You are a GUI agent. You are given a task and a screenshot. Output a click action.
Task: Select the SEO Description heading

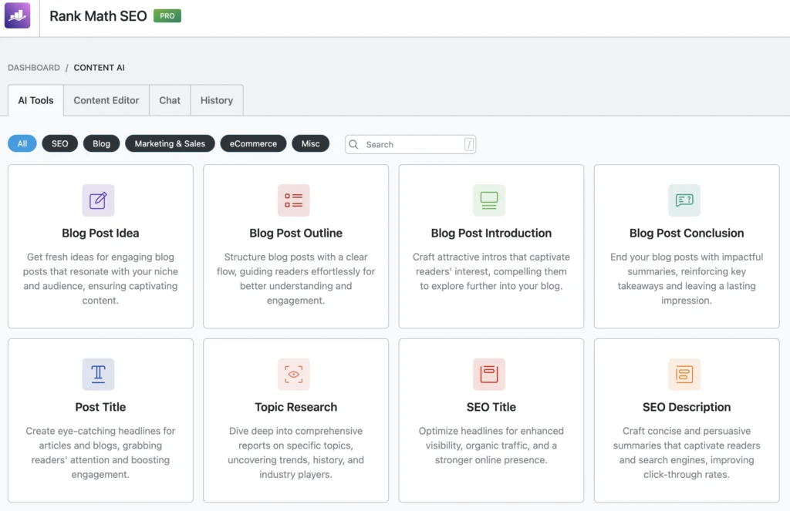pos(687,407)
